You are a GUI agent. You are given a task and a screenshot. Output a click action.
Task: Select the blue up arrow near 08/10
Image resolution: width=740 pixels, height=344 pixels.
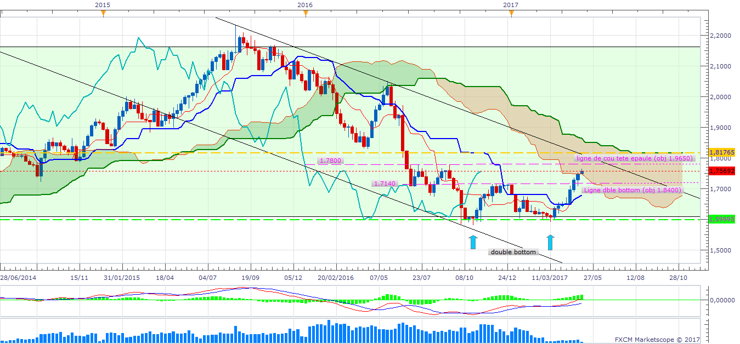click(473, 242)
